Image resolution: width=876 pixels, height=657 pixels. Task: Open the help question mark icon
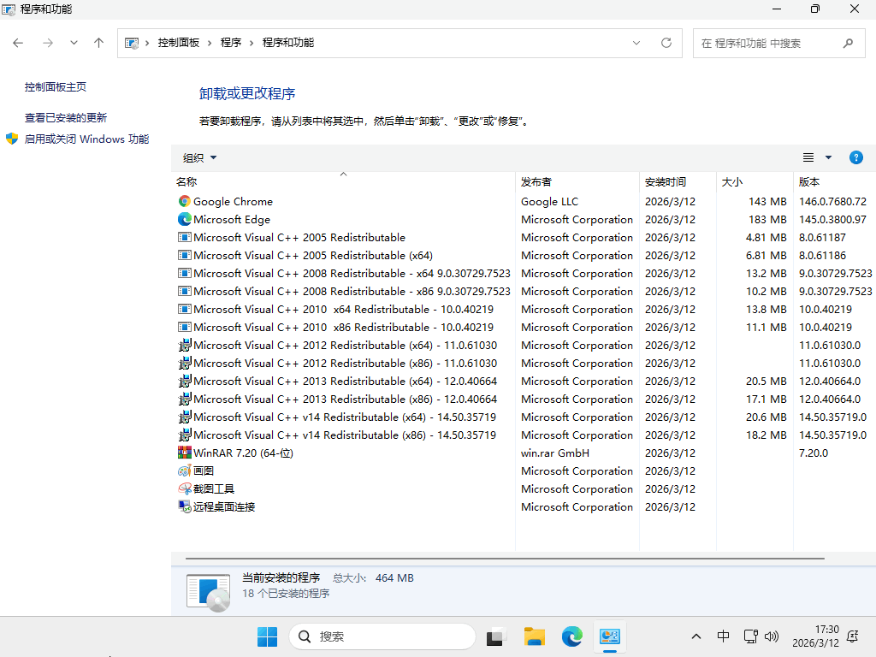tap(855, 157)
